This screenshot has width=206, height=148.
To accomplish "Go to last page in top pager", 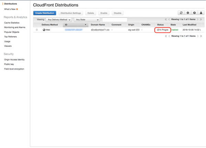I will pyautogui.click(x=201, y=20).
